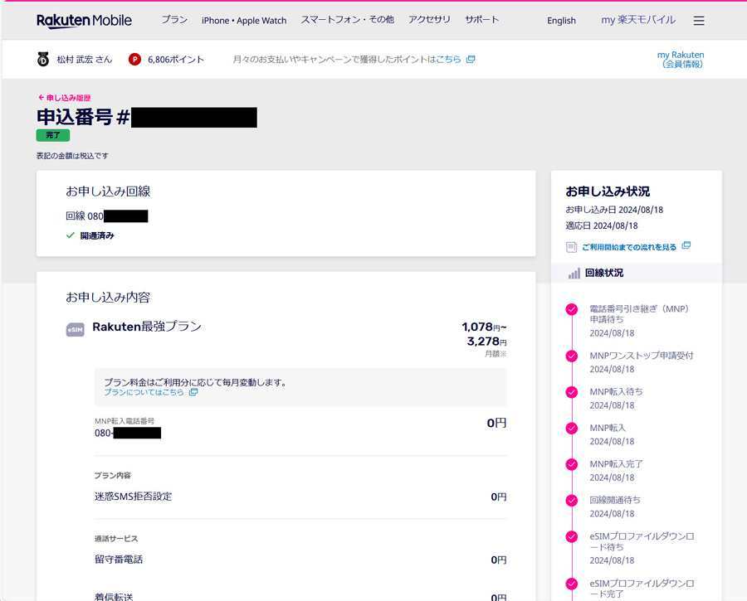
Task: Click the 6,806ポイント balance text
Action: tap(176, 60)
